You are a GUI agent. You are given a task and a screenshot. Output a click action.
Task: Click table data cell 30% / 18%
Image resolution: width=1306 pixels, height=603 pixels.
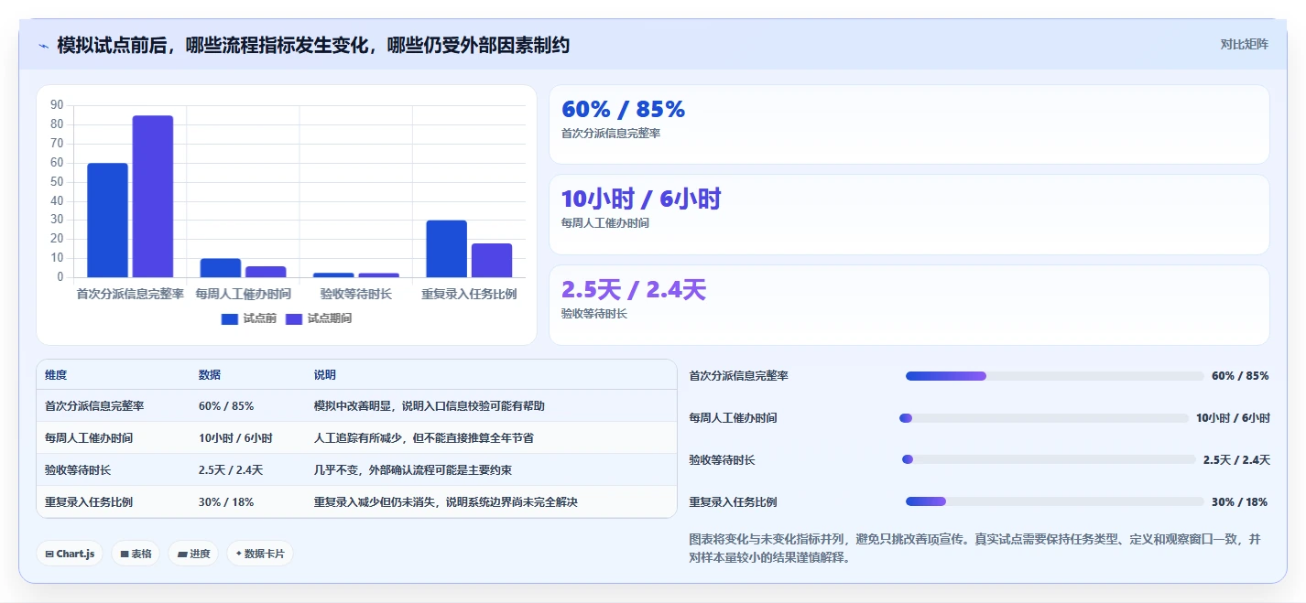[226, 502]
